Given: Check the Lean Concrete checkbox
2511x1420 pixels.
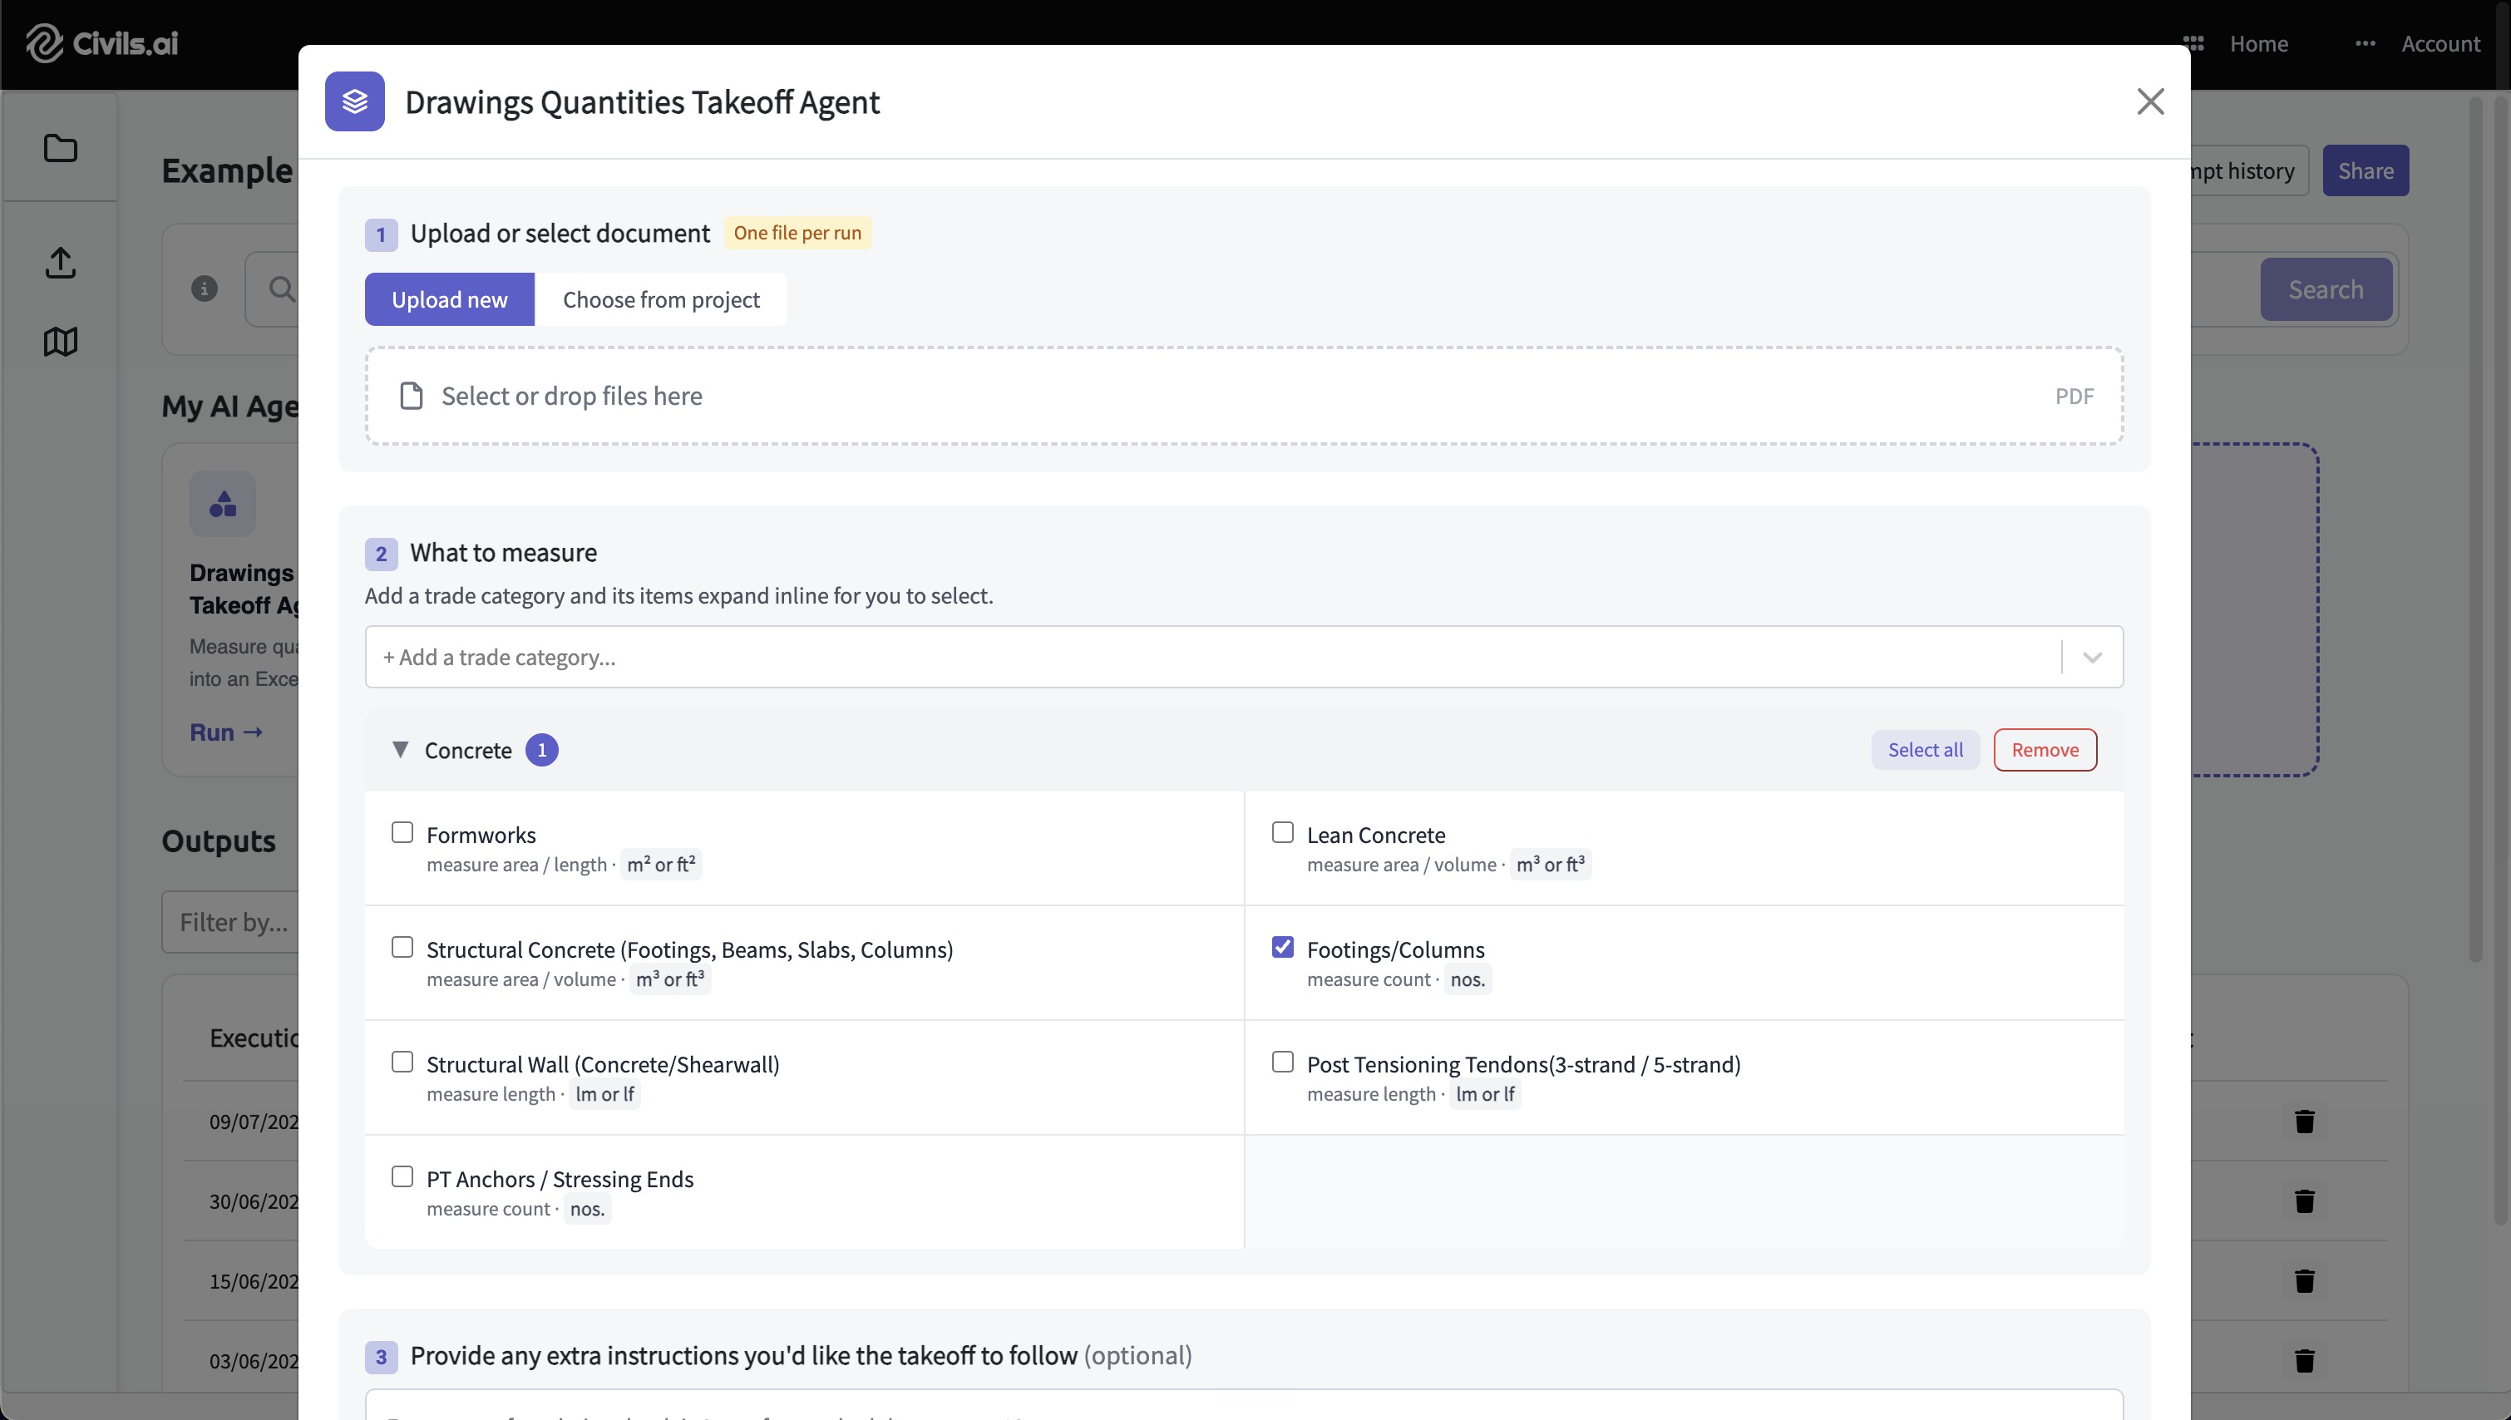Looking at the screenshot, I should tap(1282, 832).
